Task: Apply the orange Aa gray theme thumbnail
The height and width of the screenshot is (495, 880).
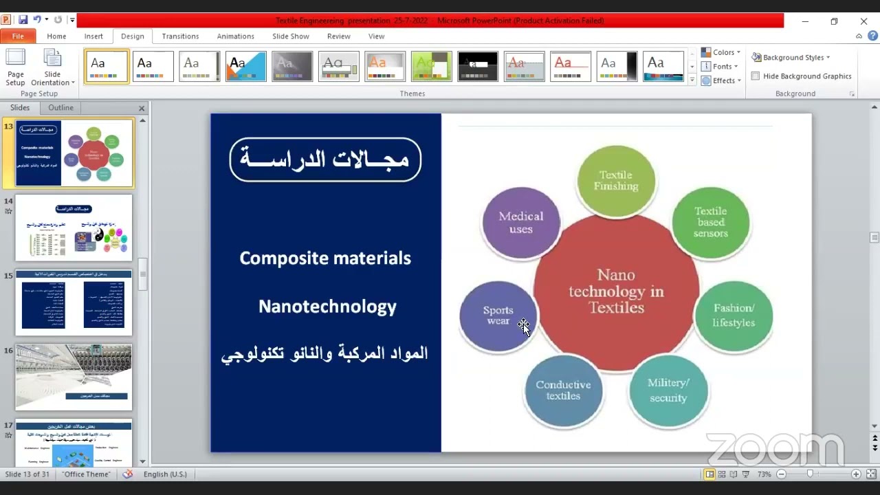Action: coord(385,66)
